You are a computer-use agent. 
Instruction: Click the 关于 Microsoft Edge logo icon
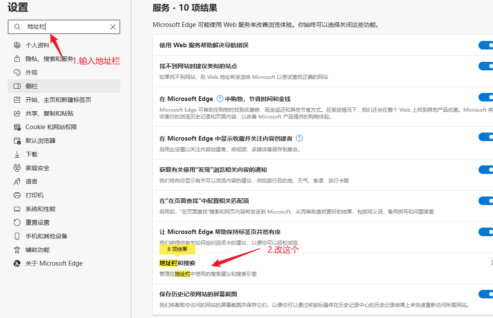(17, 263)
